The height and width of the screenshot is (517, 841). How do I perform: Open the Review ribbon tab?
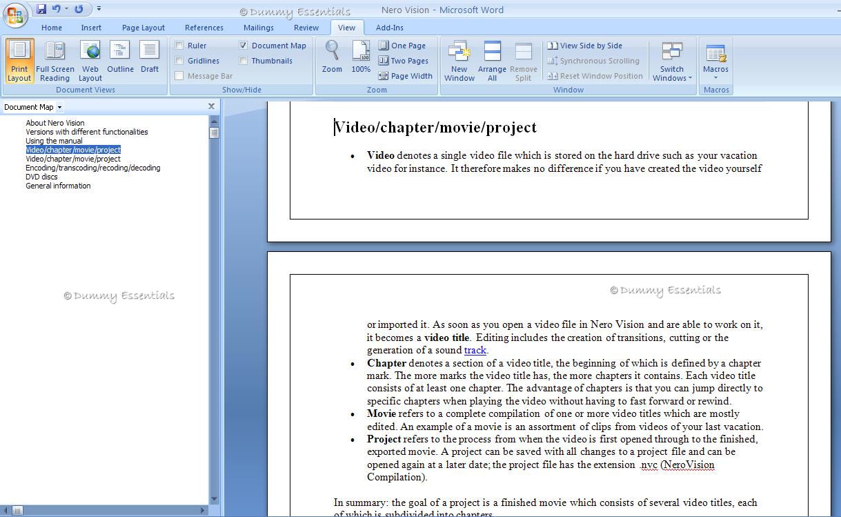(306, 28)
